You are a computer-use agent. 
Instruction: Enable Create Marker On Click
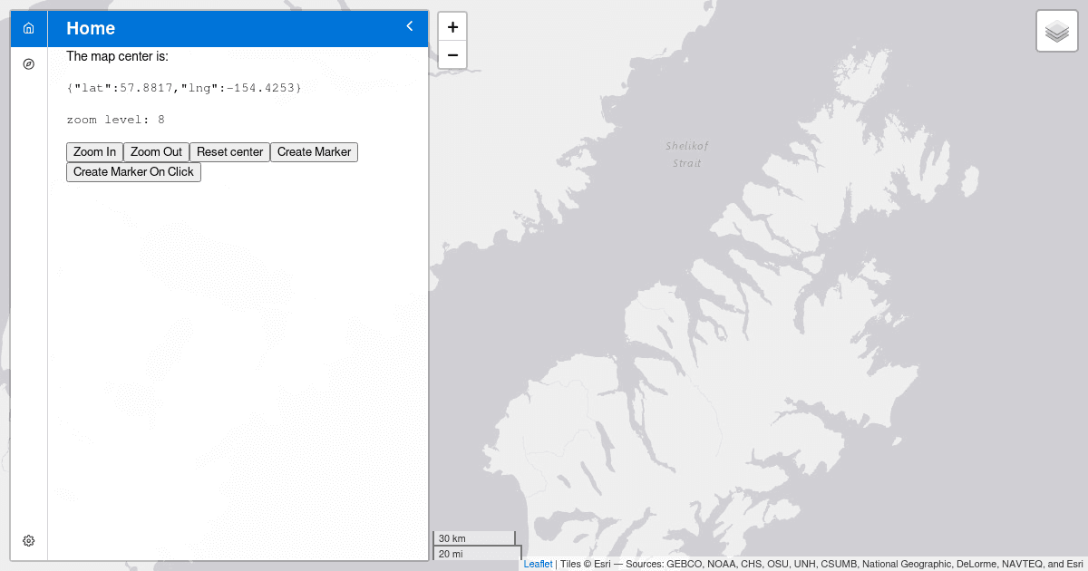[133, 172]
